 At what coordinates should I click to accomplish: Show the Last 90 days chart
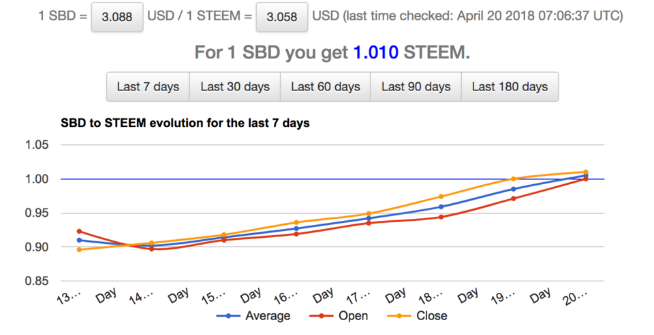416,87
